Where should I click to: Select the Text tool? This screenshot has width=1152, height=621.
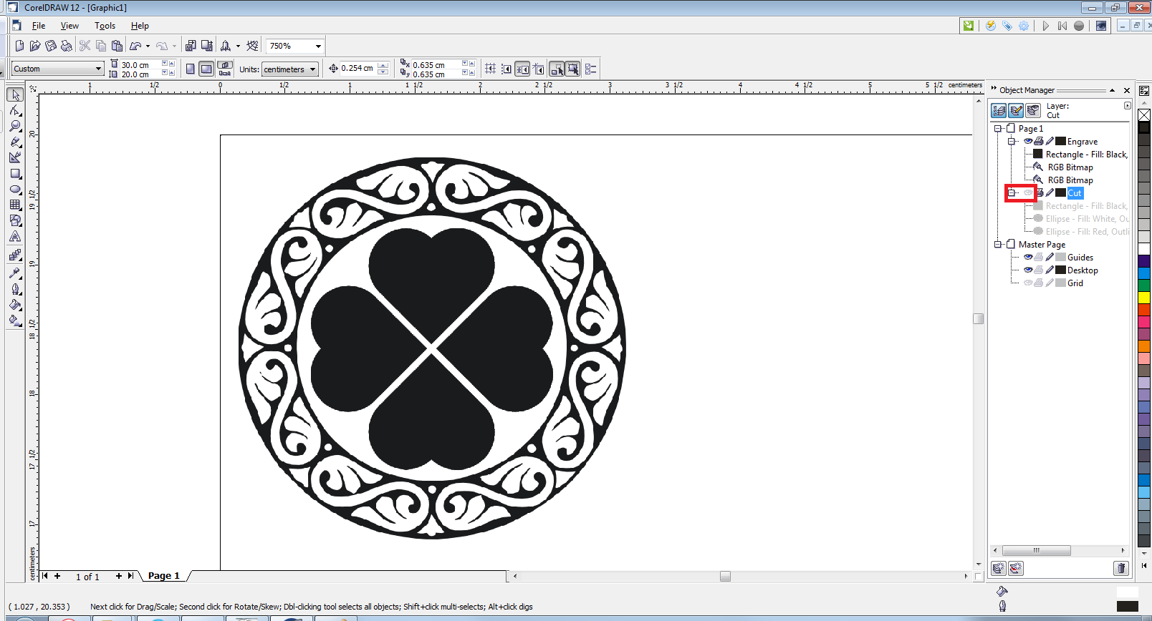tap(15, 236)
